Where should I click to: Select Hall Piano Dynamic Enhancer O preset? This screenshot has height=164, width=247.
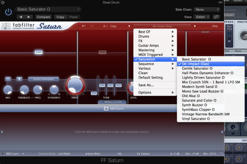[x=211, y=73]
